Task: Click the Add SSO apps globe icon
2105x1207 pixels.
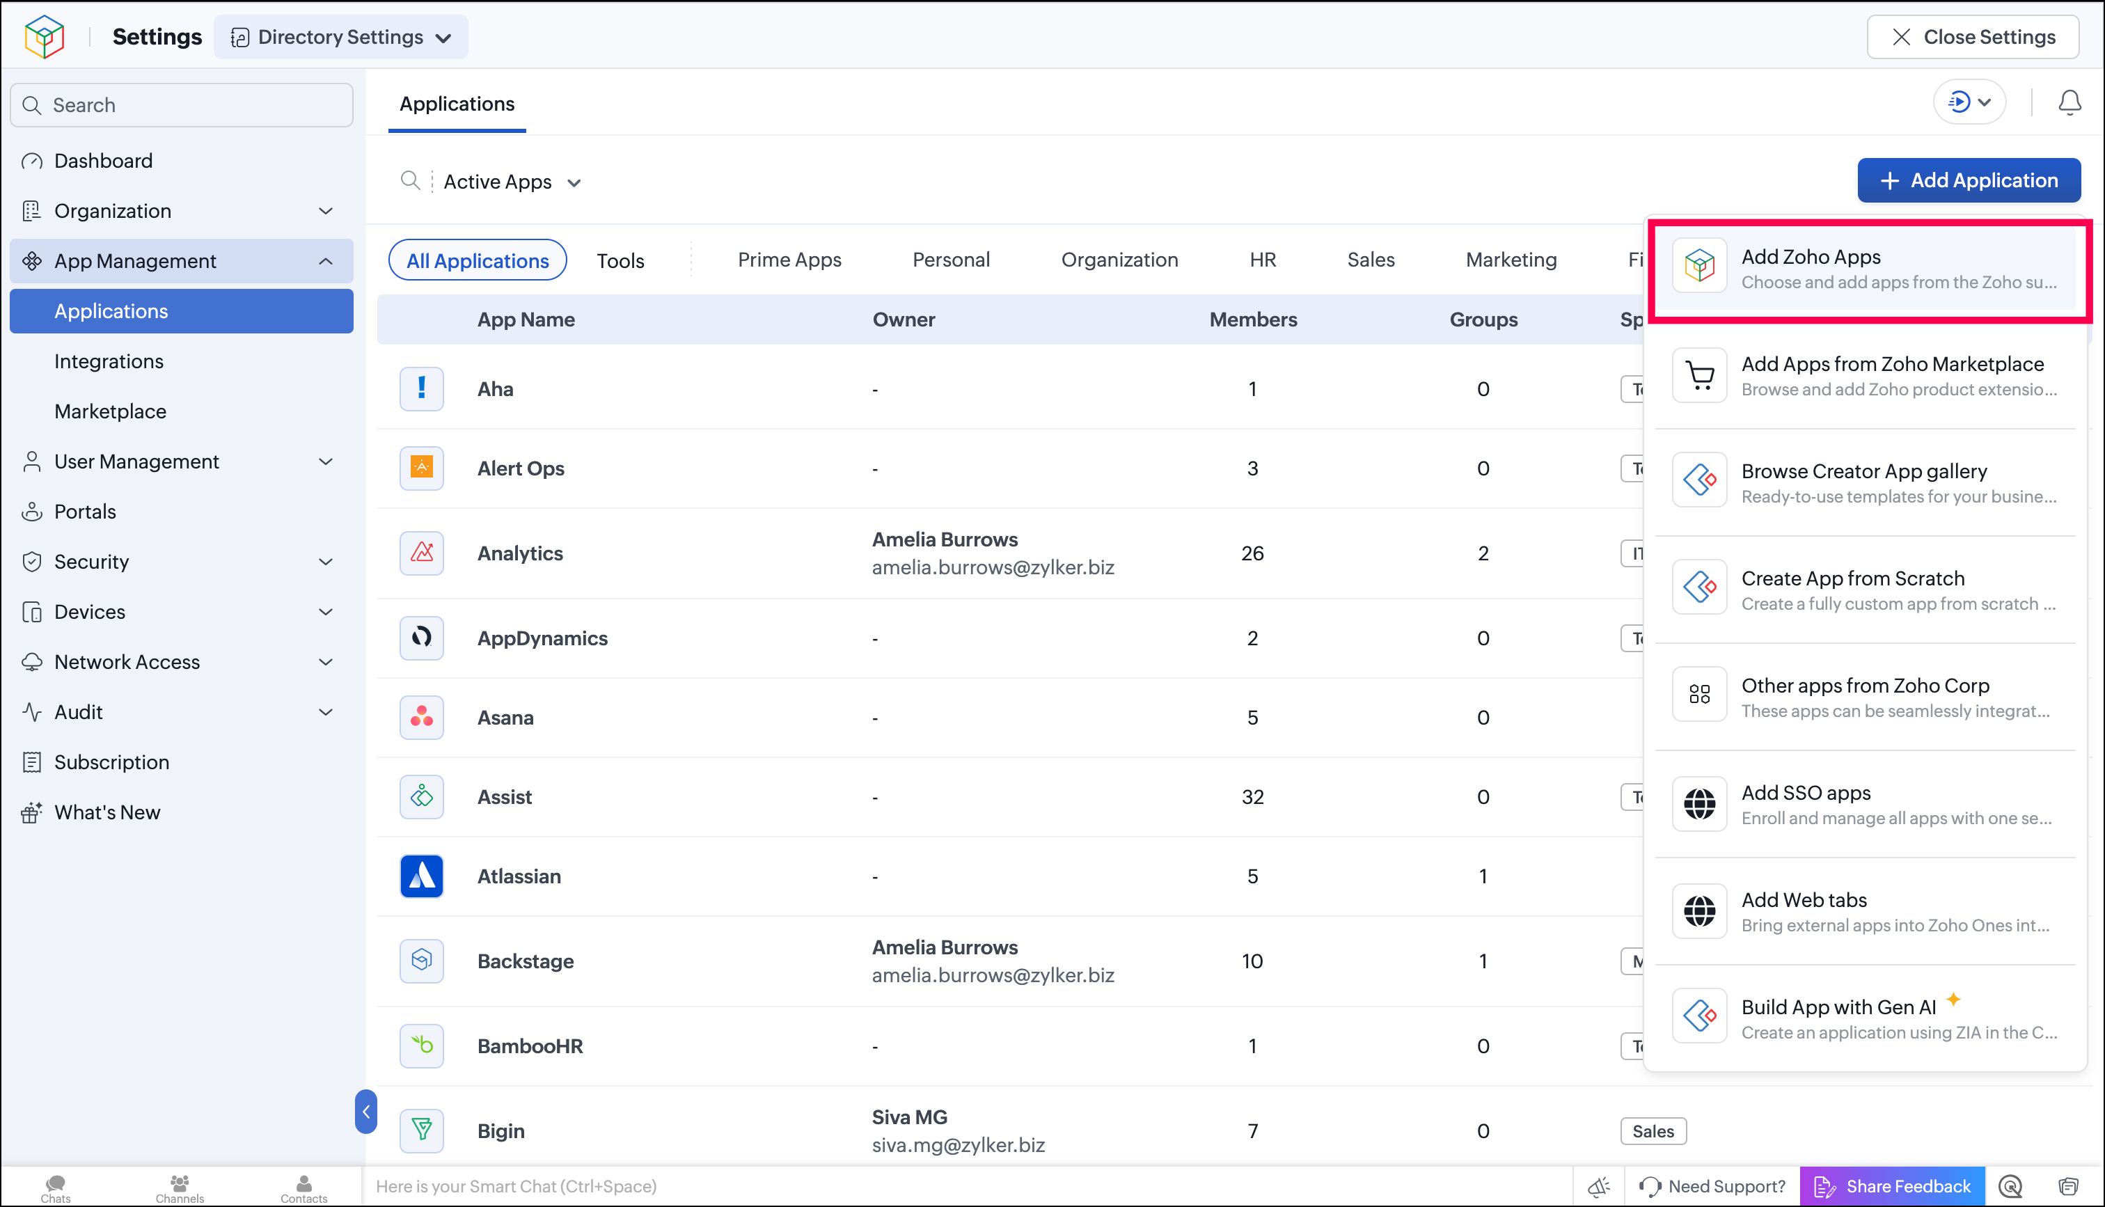Action: [x=1700, y=803]
